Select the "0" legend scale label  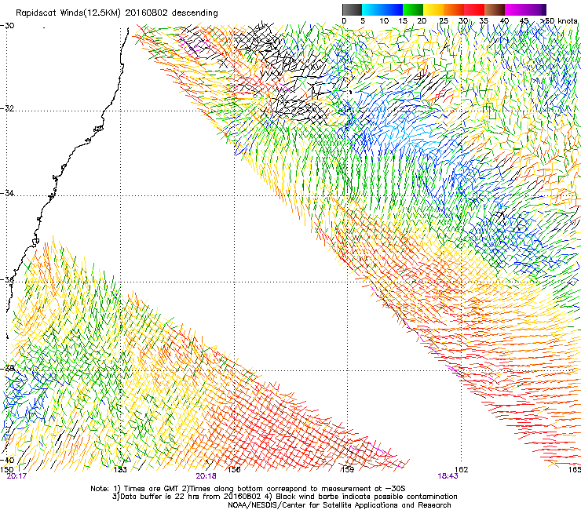tap(344, 21)
